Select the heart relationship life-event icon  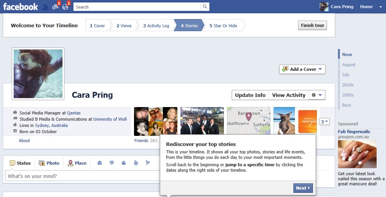[112, 163]
